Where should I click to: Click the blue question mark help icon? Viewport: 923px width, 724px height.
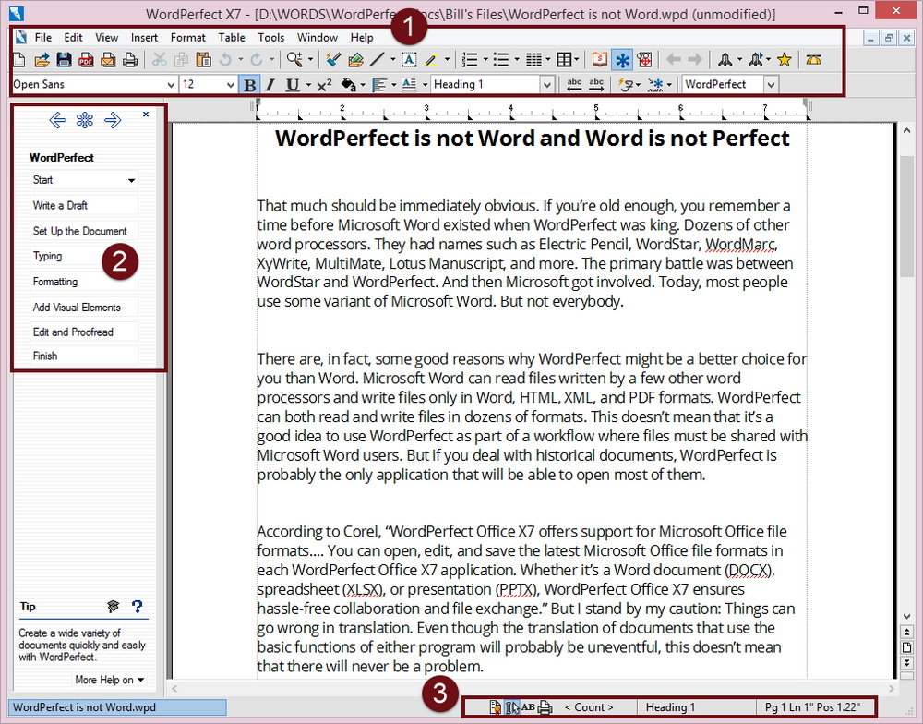[x=138, y=606]
